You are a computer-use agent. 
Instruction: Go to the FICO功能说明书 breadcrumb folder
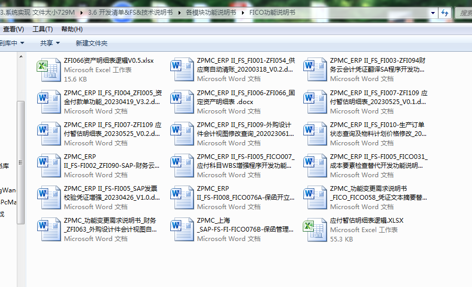[272, 13]
